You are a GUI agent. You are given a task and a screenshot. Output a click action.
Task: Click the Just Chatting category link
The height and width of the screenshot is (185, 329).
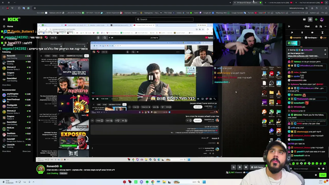52,173
